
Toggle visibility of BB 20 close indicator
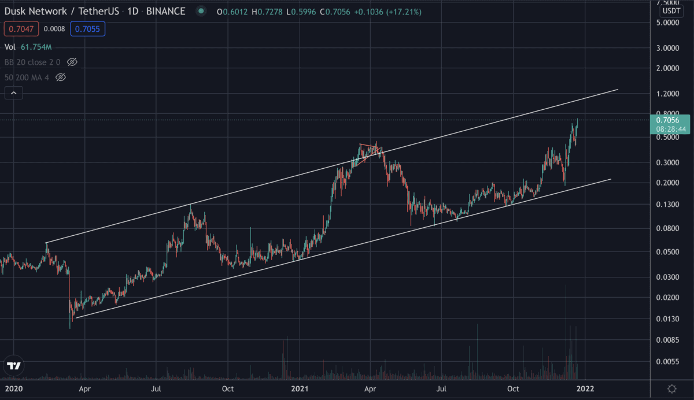pyautogui.click(x=72, y=61)
